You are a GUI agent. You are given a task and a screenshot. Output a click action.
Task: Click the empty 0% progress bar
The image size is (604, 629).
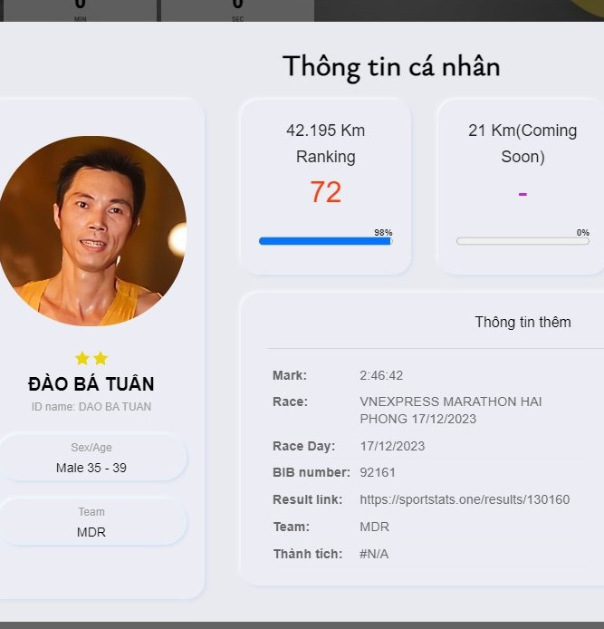(x=523, y=241)
